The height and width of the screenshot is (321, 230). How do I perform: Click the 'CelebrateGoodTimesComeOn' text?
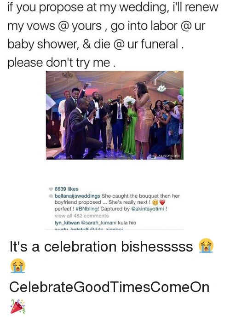point(109,287)
